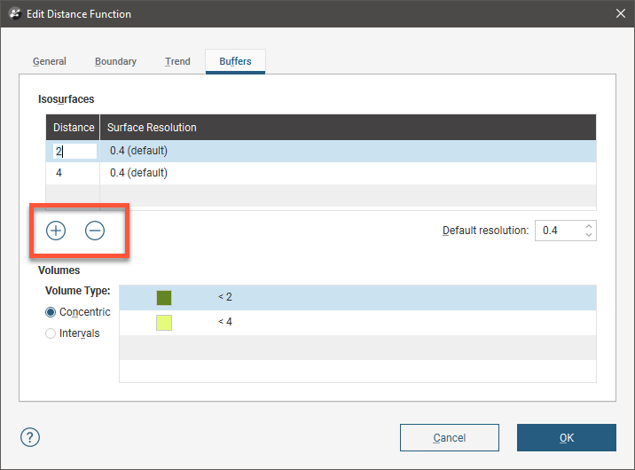Pick the dark green swatch for < 2
The image size is (635, 470).
[164, 298]
